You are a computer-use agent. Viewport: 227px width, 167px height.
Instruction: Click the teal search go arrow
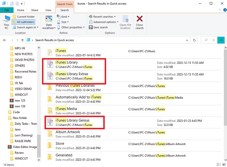coord(221,40)
